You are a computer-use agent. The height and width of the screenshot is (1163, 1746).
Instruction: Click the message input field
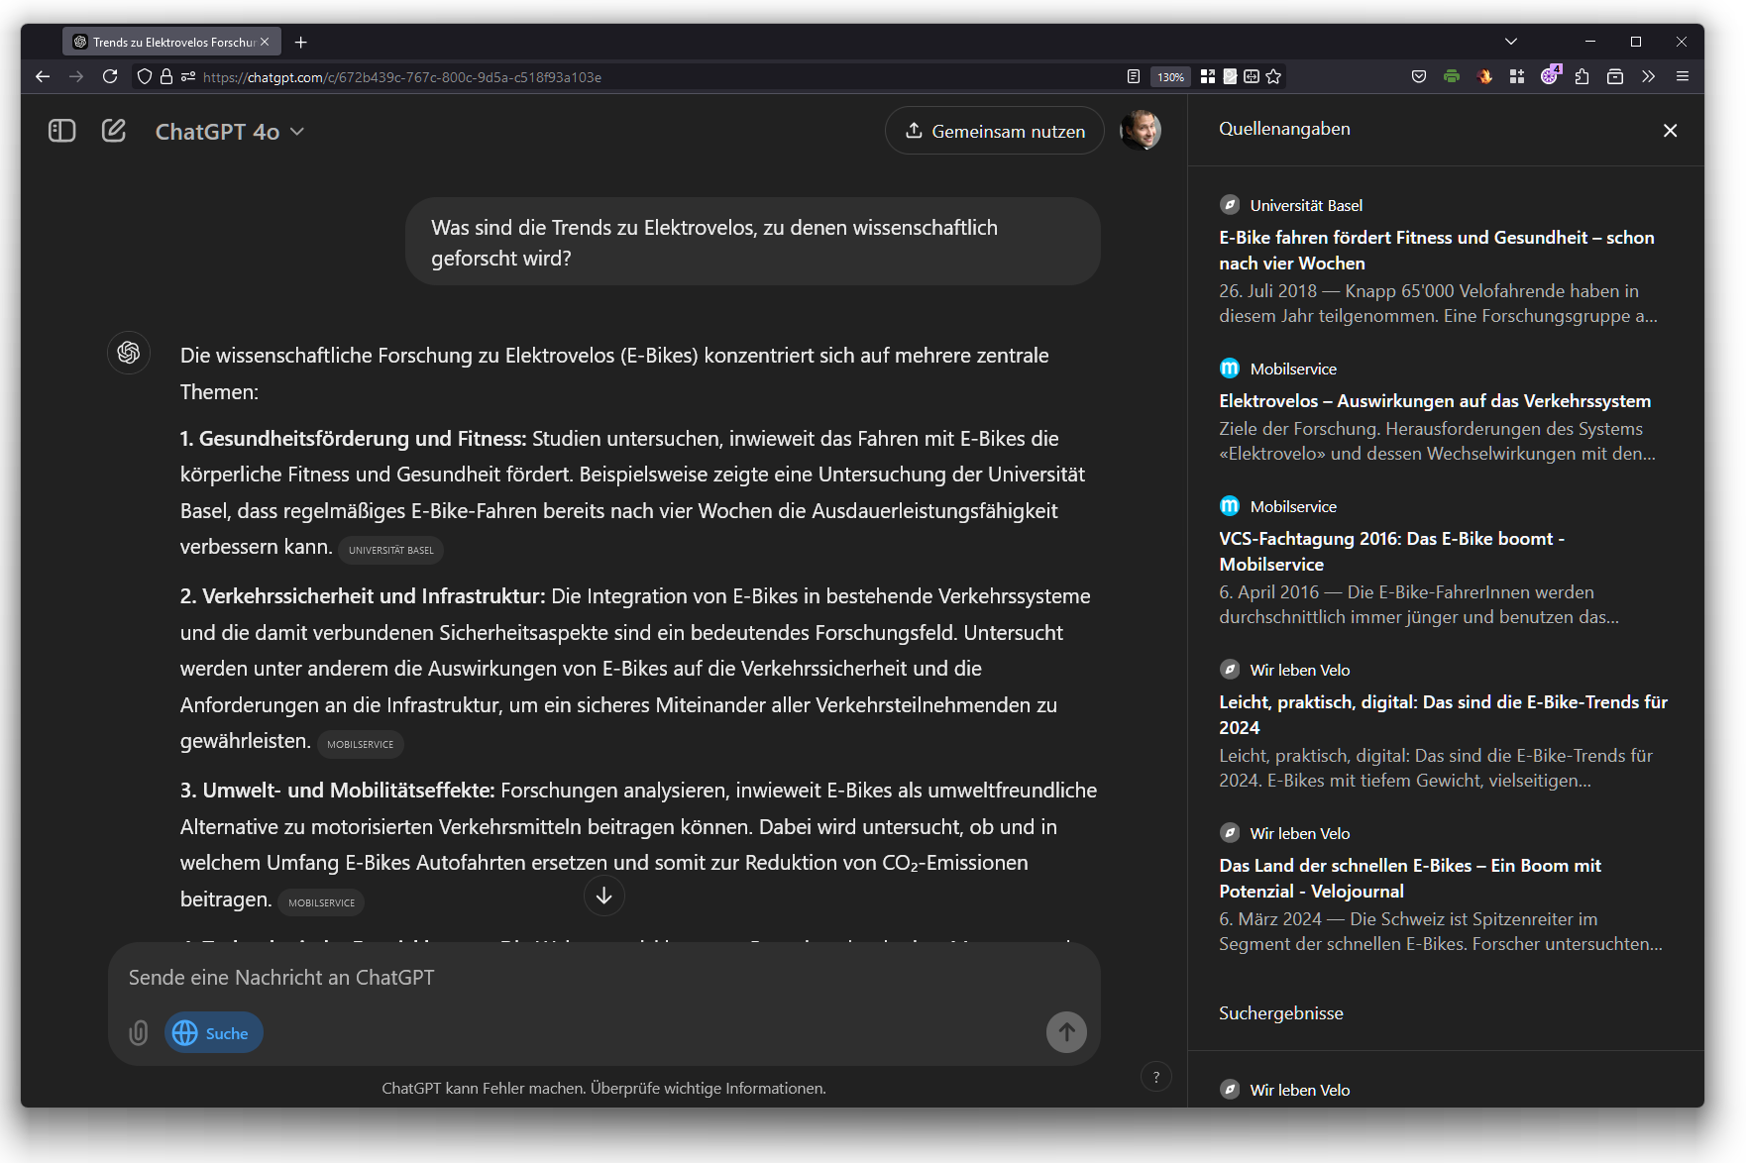(x=603, y=978)
